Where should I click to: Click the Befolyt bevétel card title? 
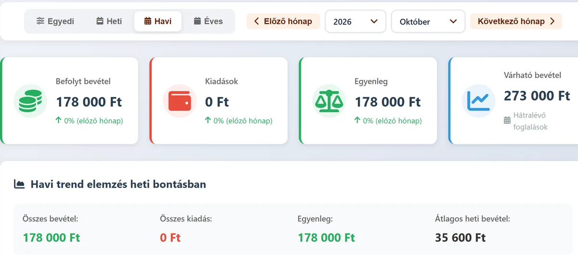coord(83,81)
